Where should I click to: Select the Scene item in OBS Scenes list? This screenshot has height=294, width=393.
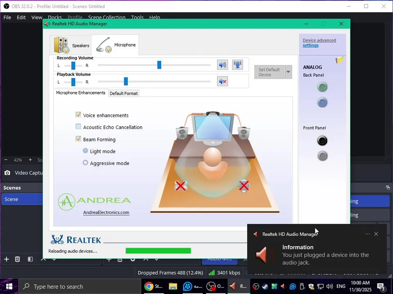[23, 199]
